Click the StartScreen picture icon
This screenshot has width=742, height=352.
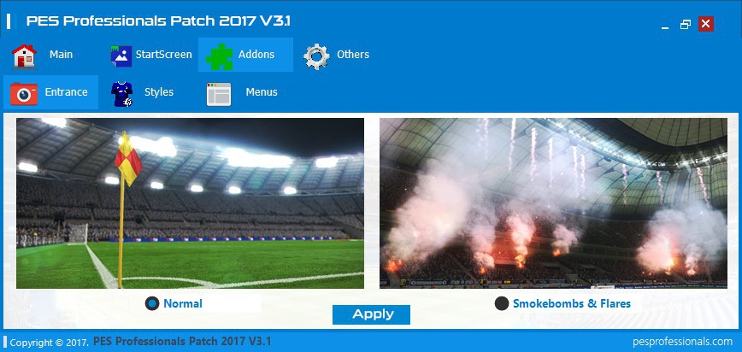coord(121,56)
